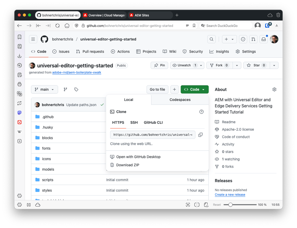297x228 pixels.
Task: Open the clone help question-mark icon
Action: click(x=201, y=112)
